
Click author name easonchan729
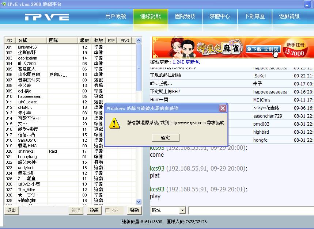[x=268, y=116]
